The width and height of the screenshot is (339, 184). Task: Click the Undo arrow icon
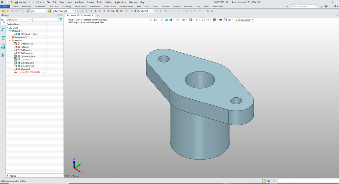coord(29,2)
